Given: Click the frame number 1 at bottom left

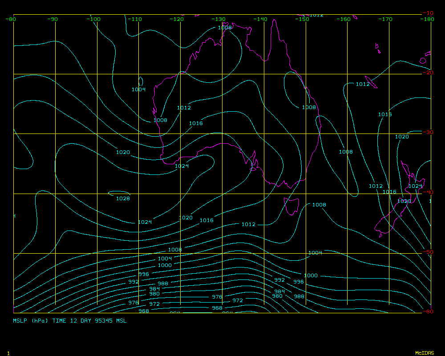Looking at the screenshot, I should pos(8,353).
